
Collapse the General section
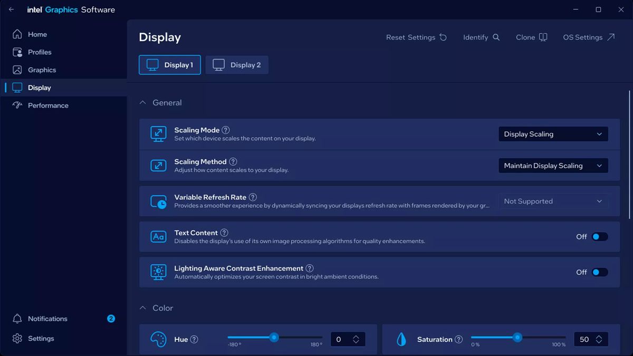142,102
